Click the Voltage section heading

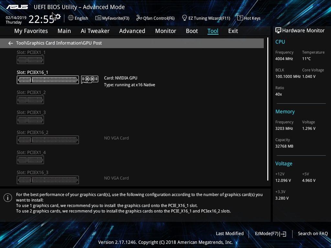point(284,164)
